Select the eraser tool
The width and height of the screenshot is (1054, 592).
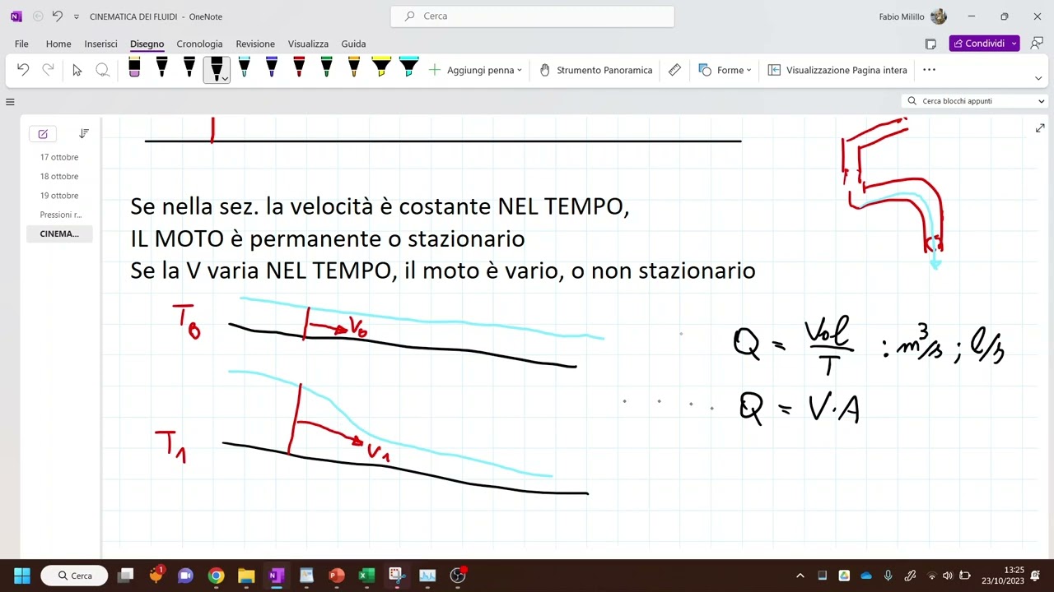click(134, 68)
